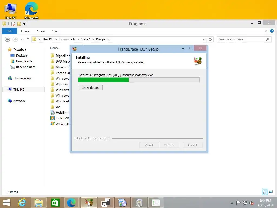Select the x86 folder
277x208 pixels.
point(55,107)
